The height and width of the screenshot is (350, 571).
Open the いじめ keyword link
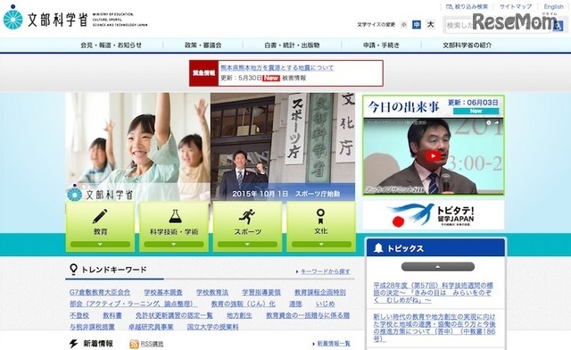pos(325,304)
